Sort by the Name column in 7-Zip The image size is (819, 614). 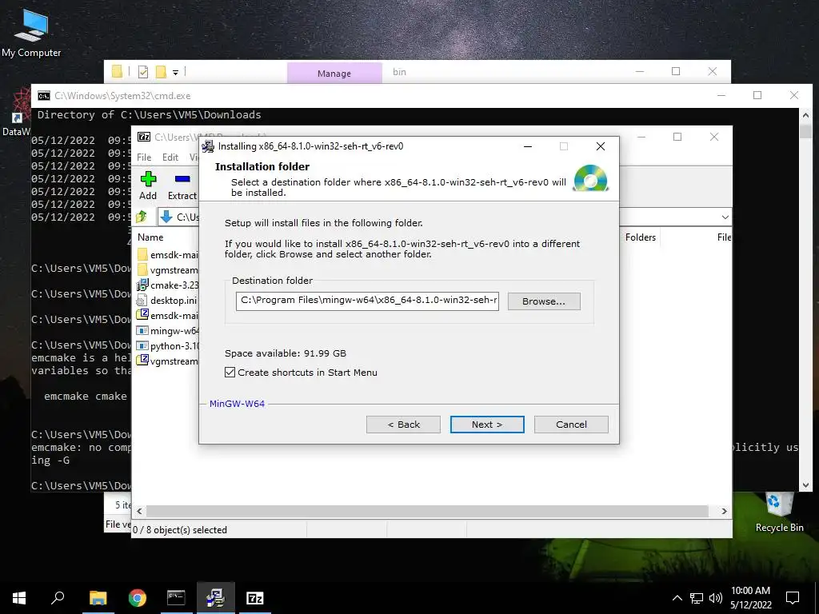(x=150, y=237)
